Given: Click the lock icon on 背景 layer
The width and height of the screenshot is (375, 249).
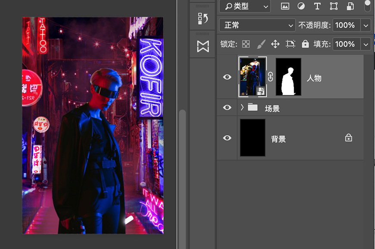Looking at the screenshot, I should point(348,138).
